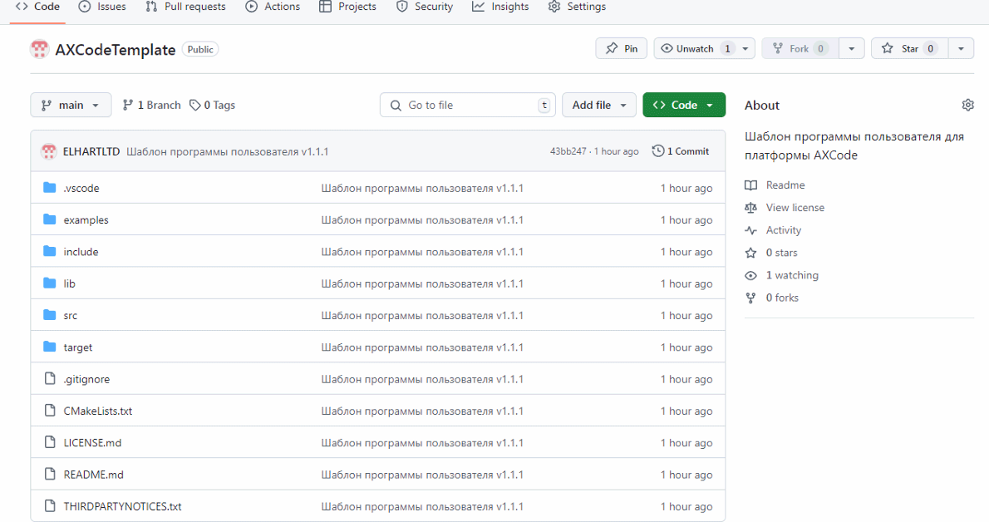Open the README.md file
This screenshot has height=522, width=989.
93,475
